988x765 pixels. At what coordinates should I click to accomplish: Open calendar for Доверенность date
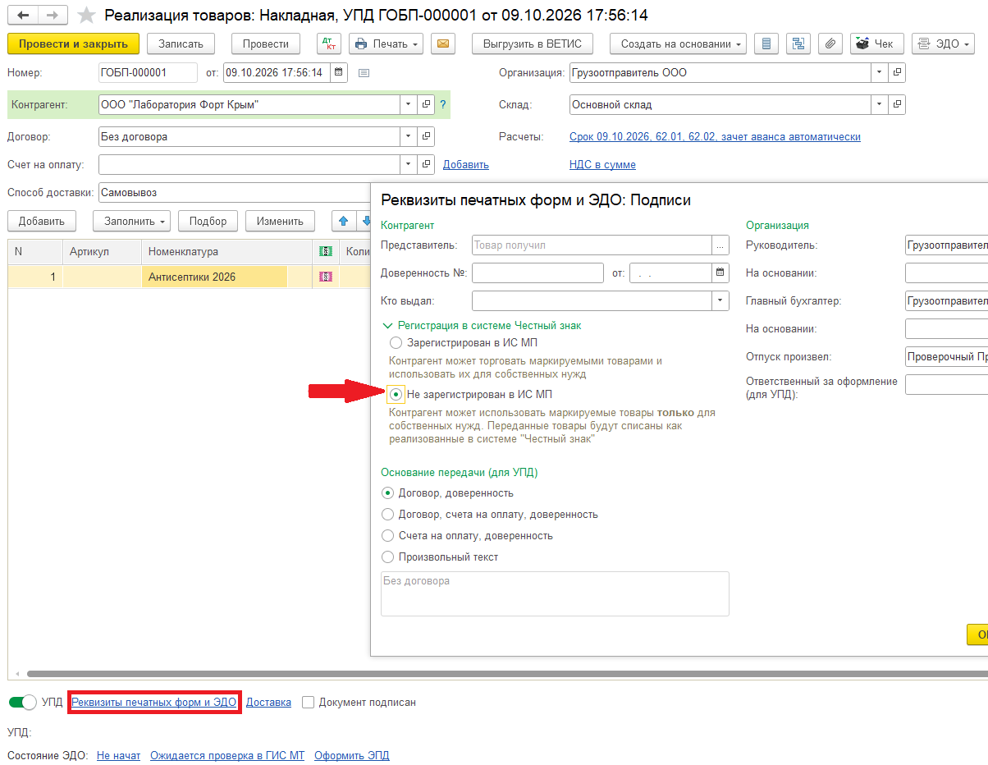(720, 273)
